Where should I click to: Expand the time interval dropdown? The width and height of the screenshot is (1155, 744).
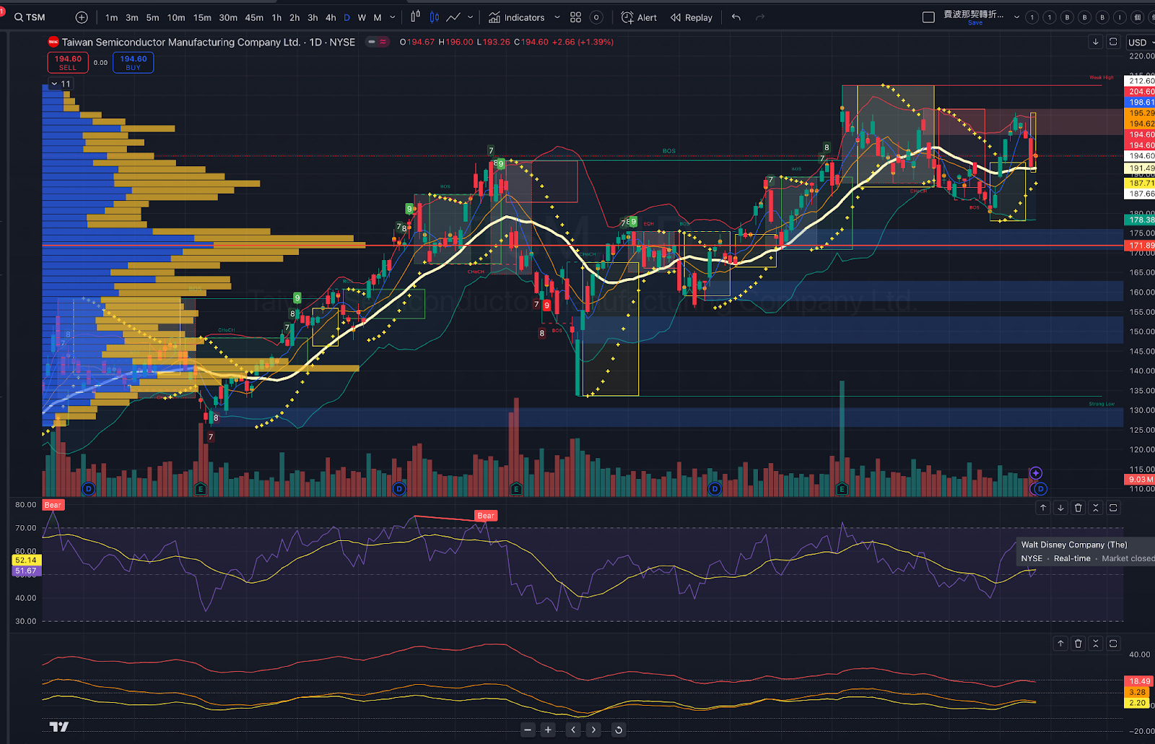tap(393, 17)
